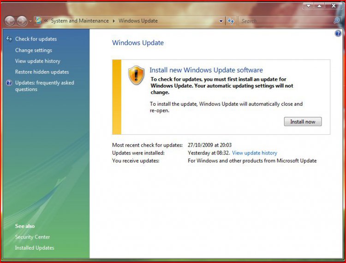346x263 pixels.
Task: Click Check for updates link
Action: pyautogui.click(x=36, y=39)
